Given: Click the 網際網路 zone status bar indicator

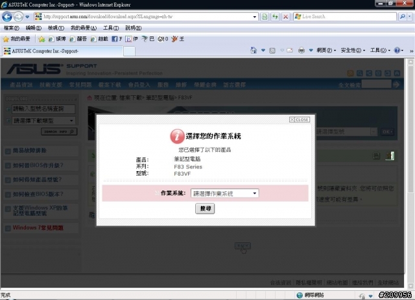Looking at the screenshot, I should coord(310,295).
